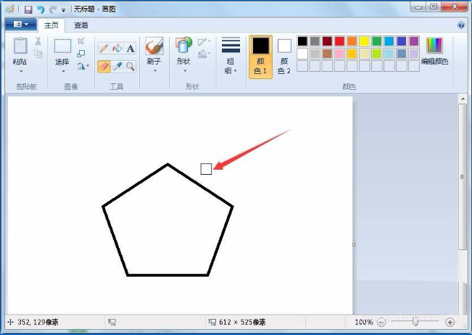This screenshot has height=335, width=472.
Task: Open the Paint Help icon
Action: click(x=461, y=25)
